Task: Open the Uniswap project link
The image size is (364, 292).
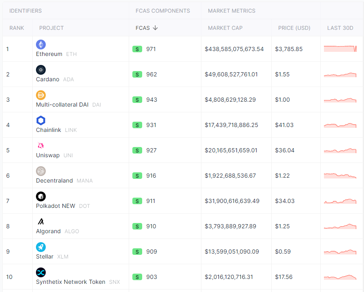Action: (x=48, y=155)
